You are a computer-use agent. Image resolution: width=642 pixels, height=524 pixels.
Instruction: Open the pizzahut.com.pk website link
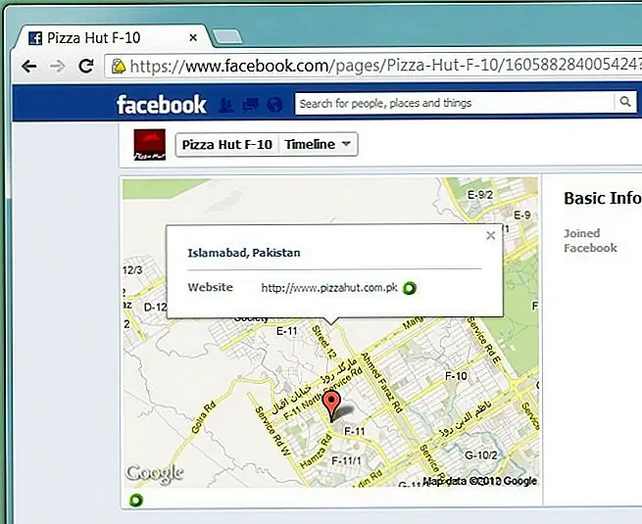pos(328,288)
